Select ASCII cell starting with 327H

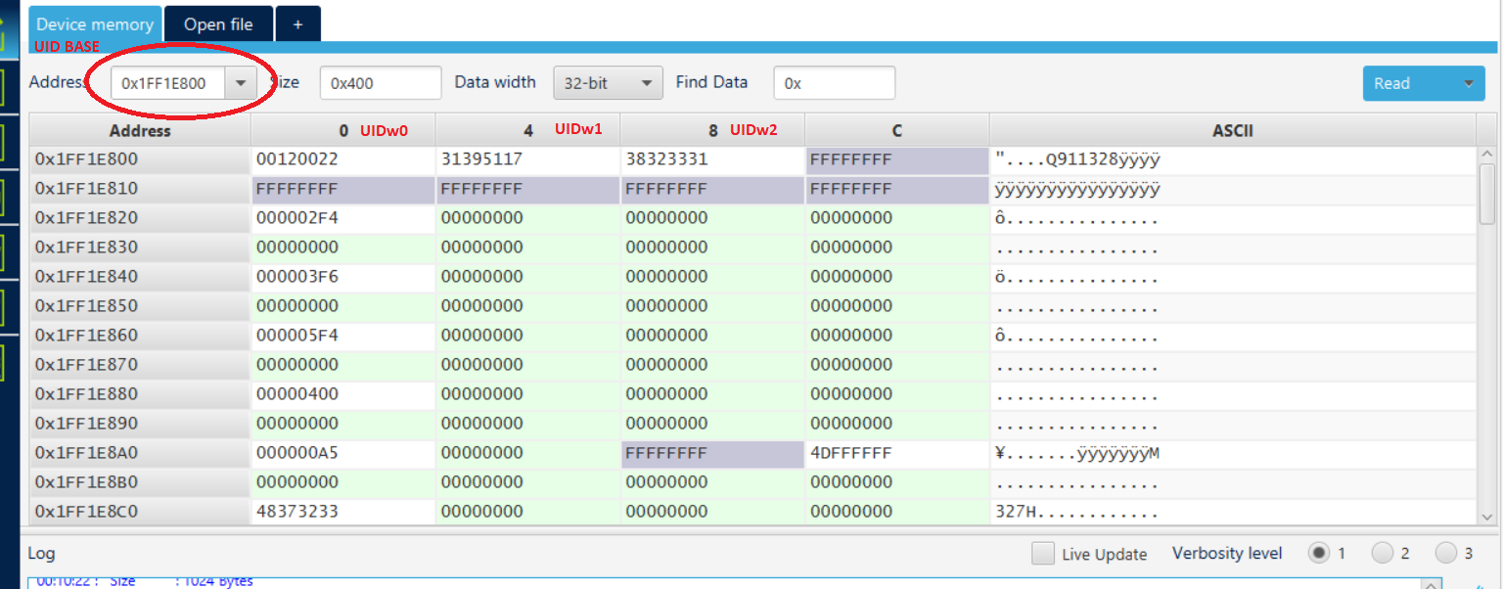1233,512
